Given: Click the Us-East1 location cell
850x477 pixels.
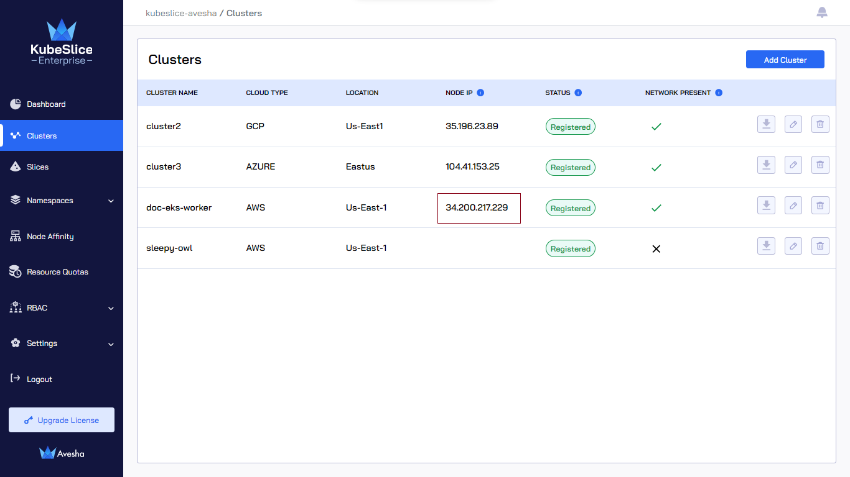Looking at the screenshot, I should (x=365, y=126).
